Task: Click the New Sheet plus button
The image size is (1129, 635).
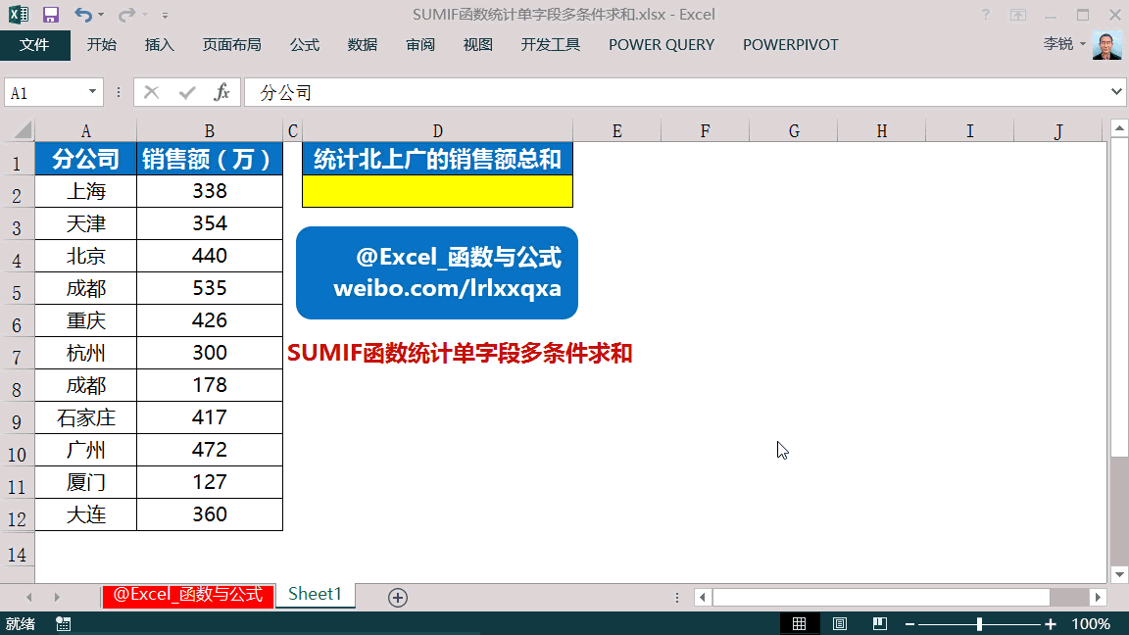Action: point(397,595)
